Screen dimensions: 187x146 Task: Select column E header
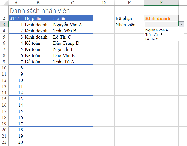129,3
